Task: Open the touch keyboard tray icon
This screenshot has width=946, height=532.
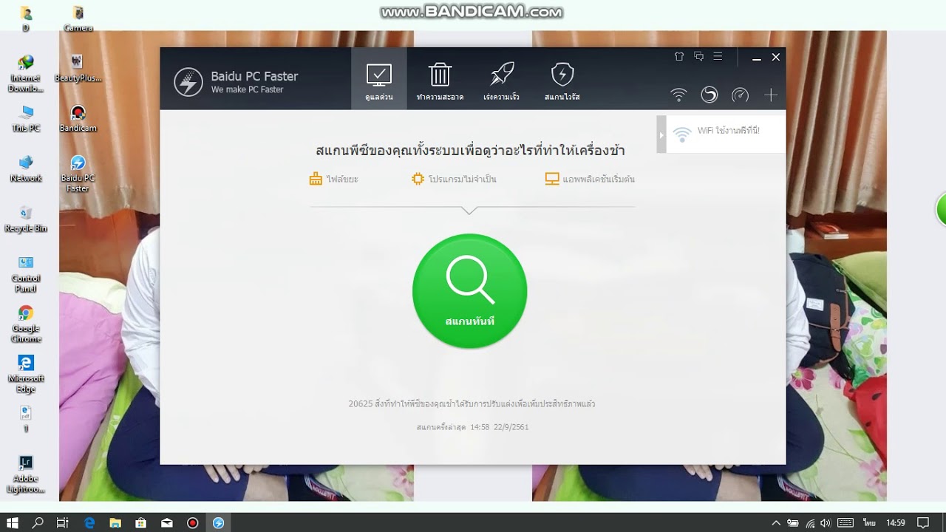Action: click(845, 522)
